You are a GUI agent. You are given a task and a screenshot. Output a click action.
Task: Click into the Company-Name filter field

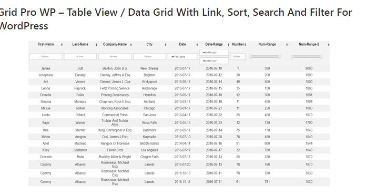[115, 57]
